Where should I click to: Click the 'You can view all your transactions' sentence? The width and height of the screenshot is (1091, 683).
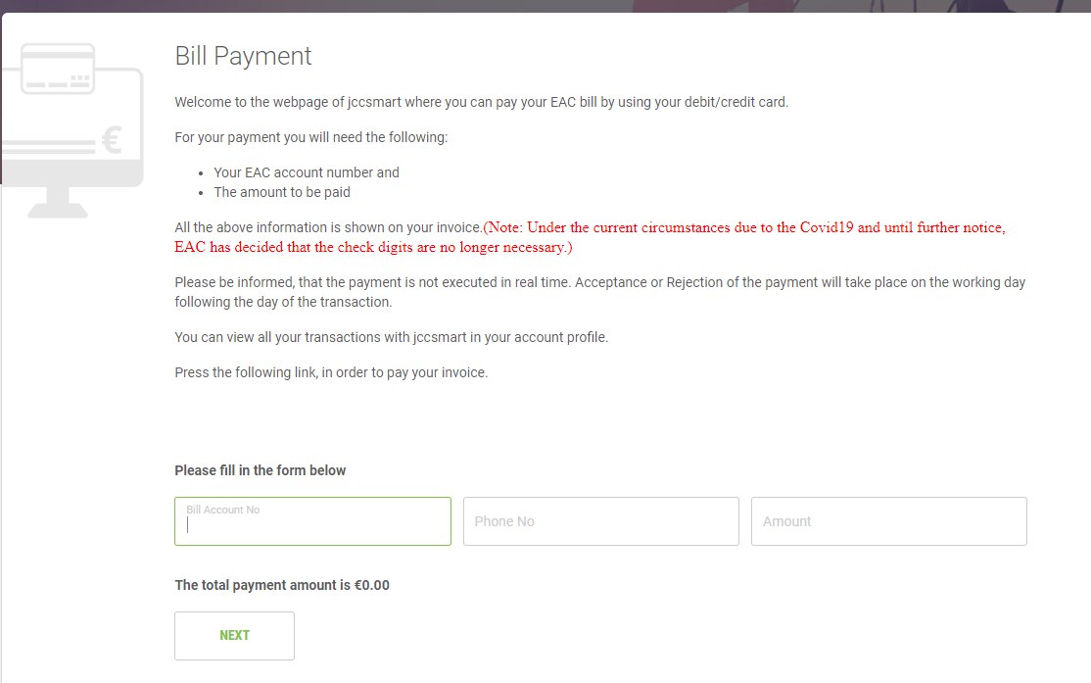click(x=391, y=337)
